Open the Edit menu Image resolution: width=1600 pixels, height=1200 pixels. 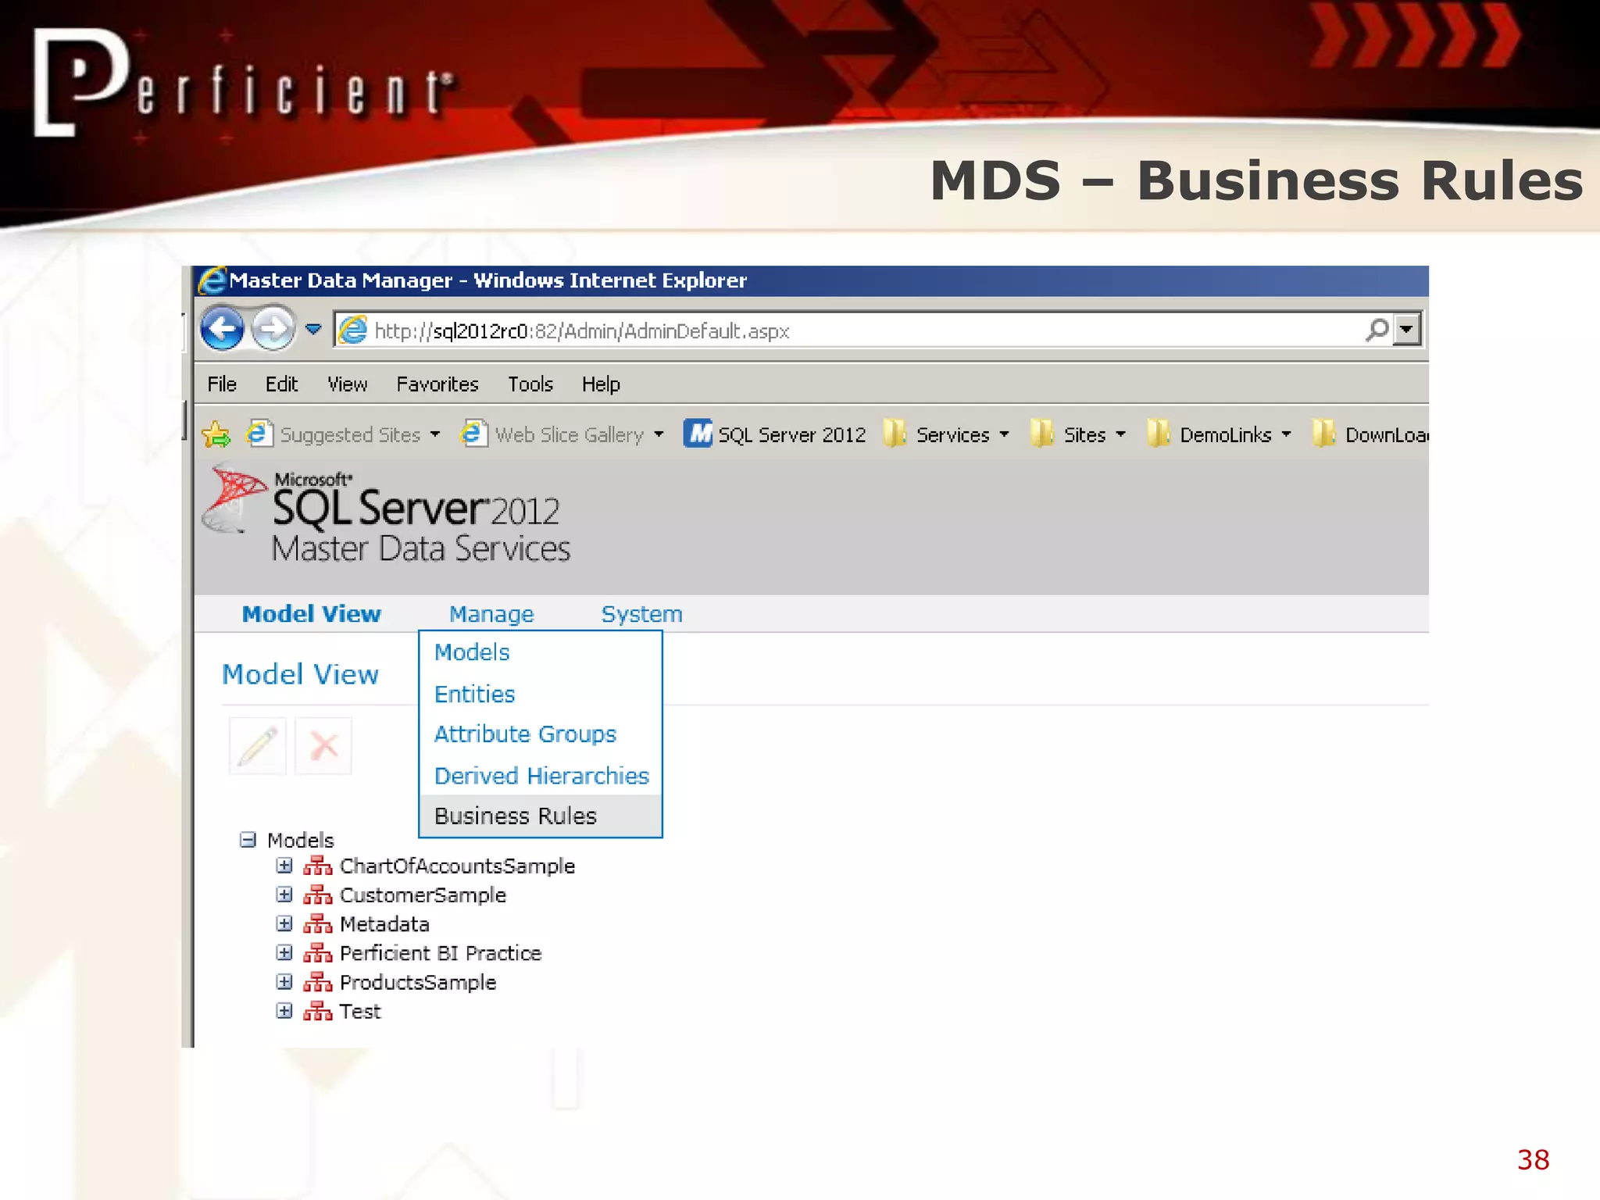point(281,384)
